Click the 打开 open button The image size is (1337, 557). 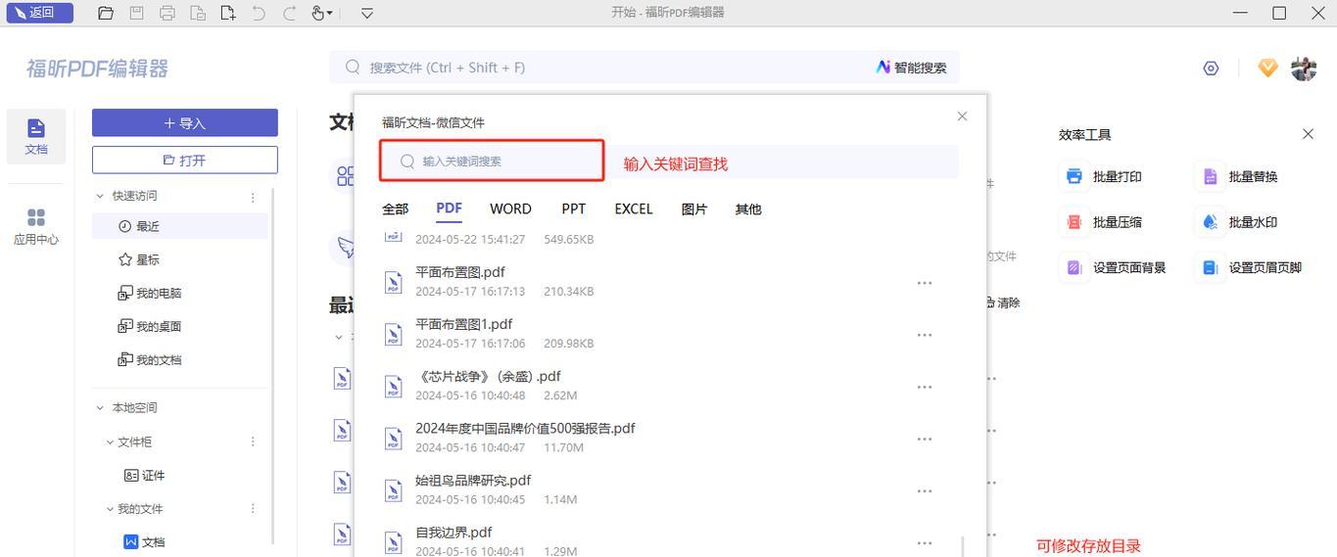tap(185, 160)
